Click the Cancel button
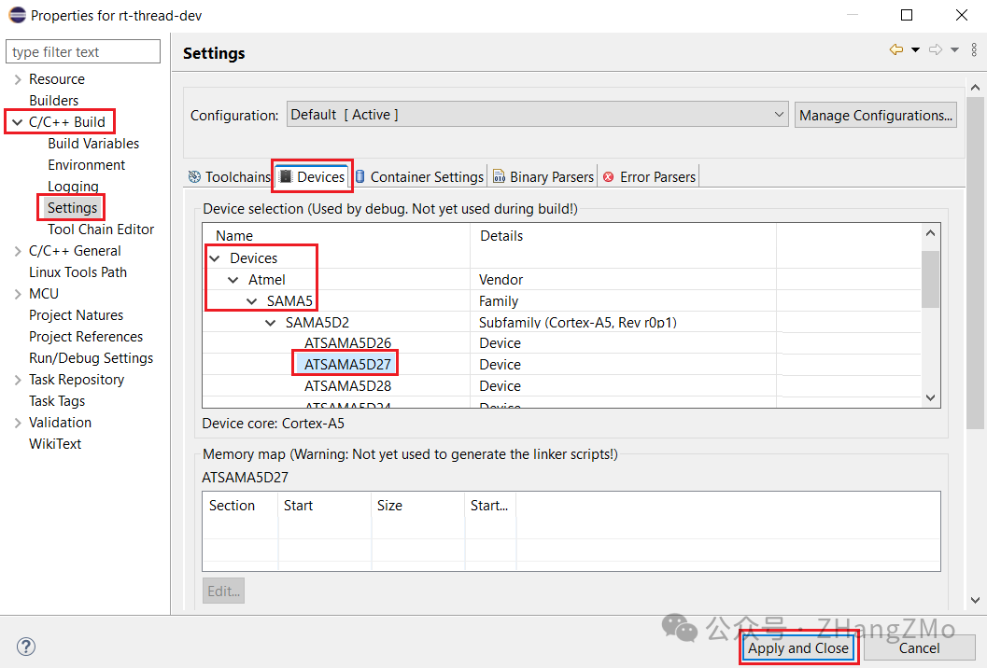987x668 pixels. [x=919, y=648]
